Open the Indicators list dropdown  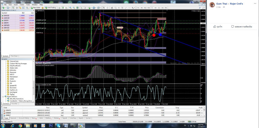(90, 8)
